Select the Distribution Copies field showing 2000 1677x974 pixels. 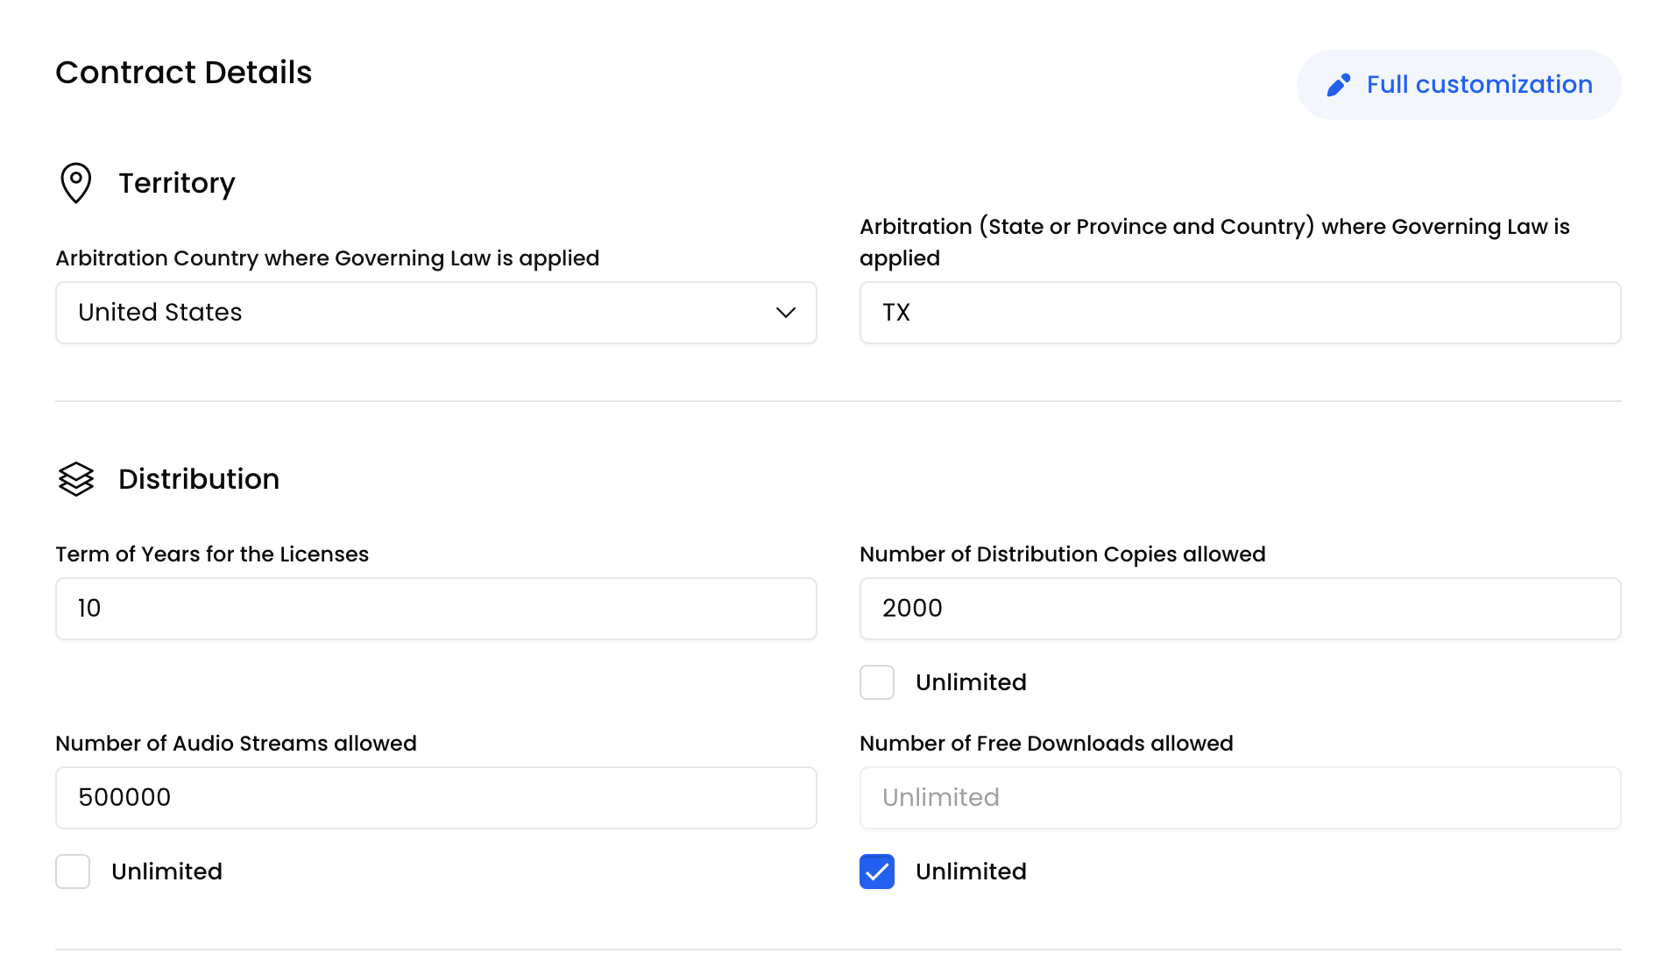pyautogui.click(x=1240, y=609)
